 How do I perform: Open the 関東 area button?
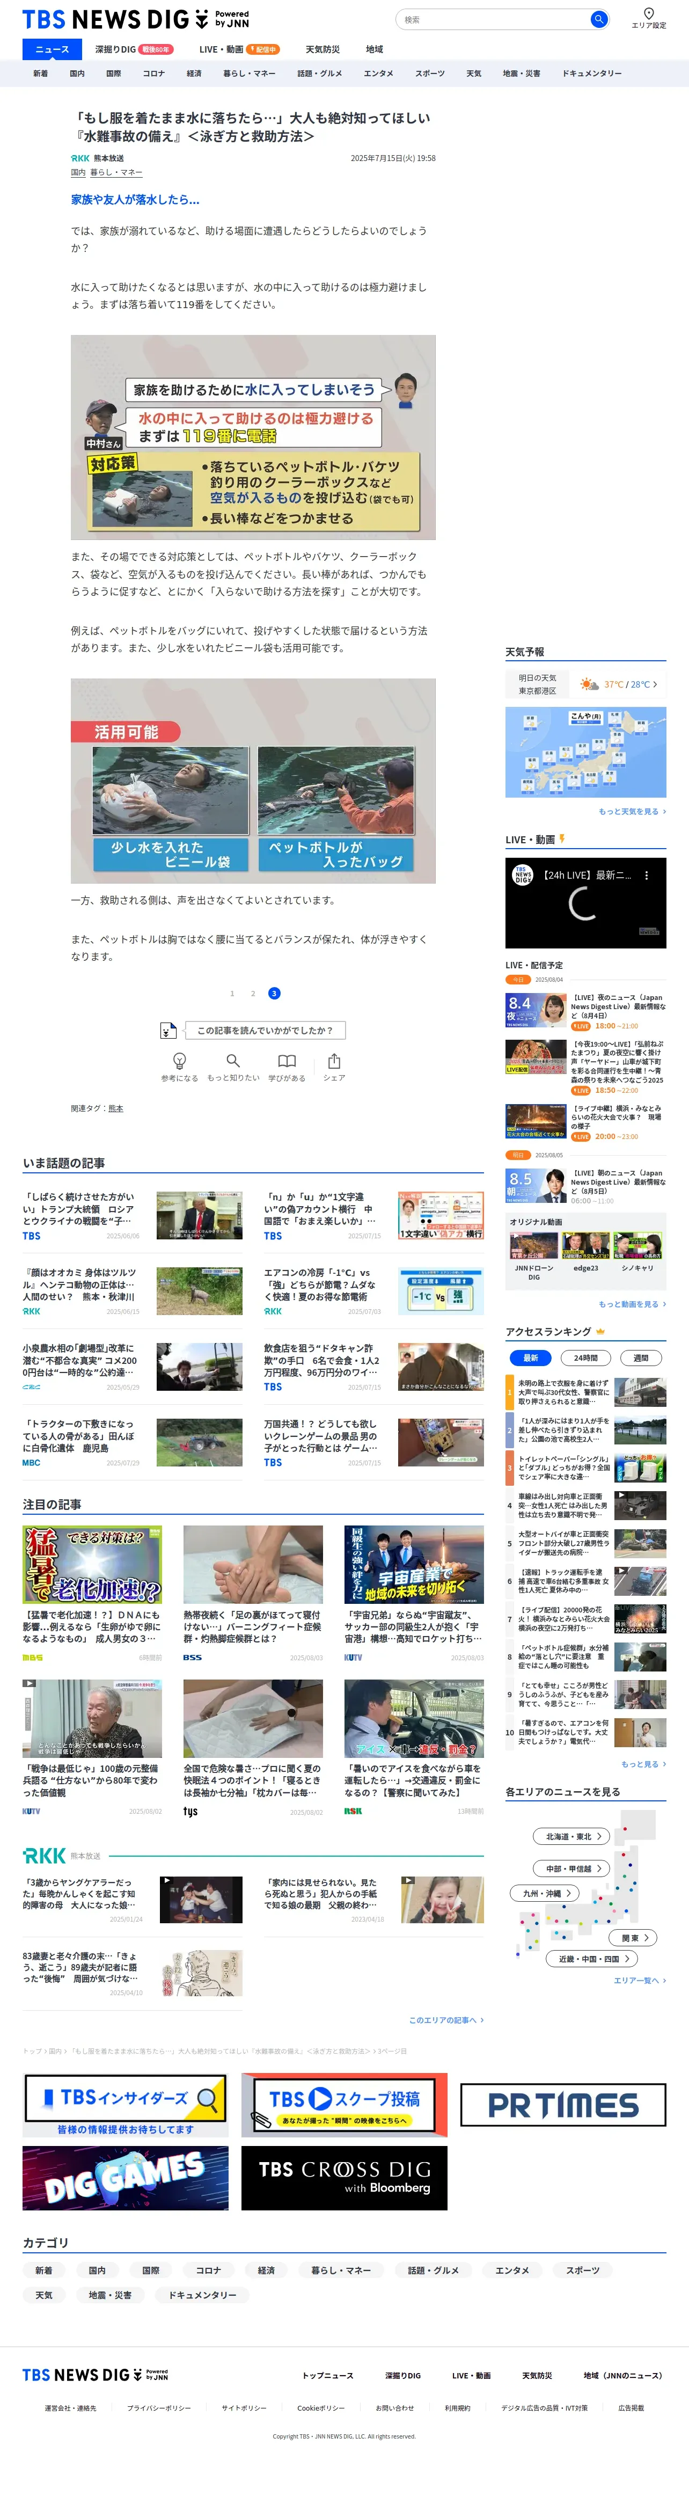[x=633, y=1938]
